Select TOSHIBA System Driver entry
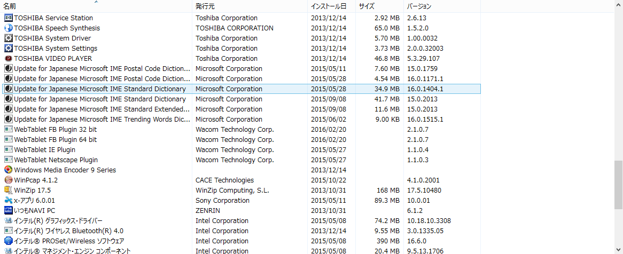The image size is (623, 254). click(x=52, y=38)
